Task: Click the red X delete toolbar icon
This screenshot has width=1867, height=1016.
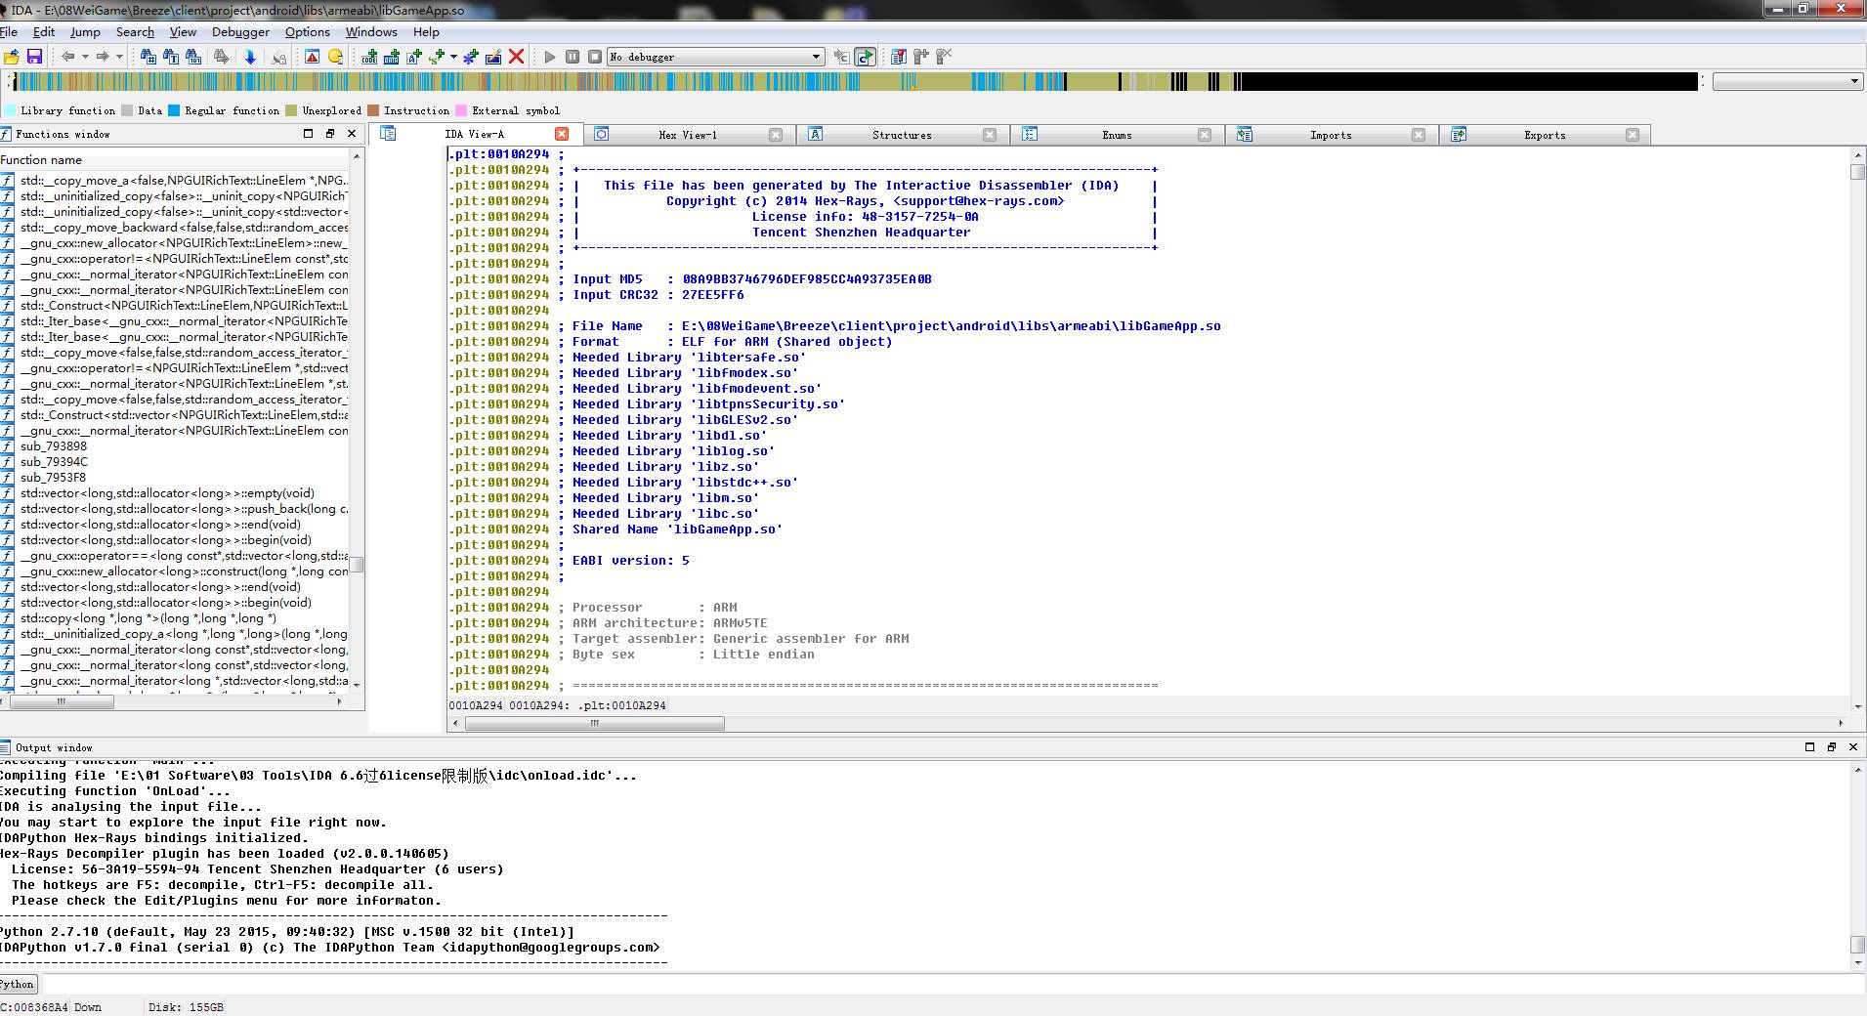Action: tap(517, 57)
